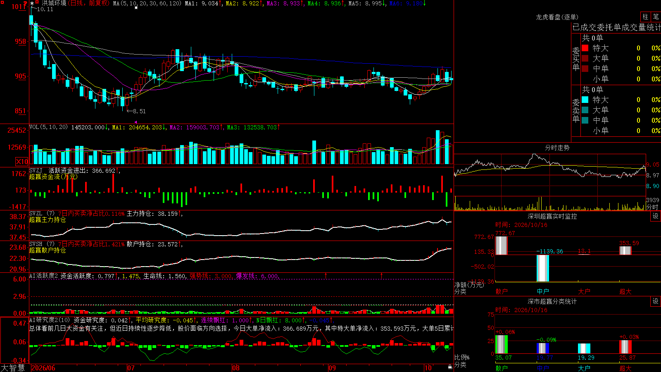
Task: Click the red question mark help icon
Action: tap(25, 3)
